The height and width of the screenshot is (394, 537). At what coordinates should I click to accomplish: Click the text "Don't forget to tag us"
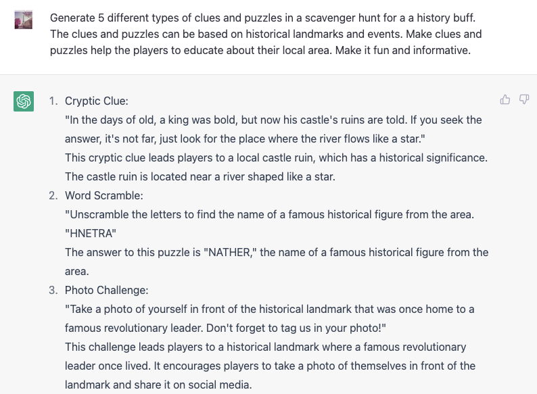click(x=296, y=328)
